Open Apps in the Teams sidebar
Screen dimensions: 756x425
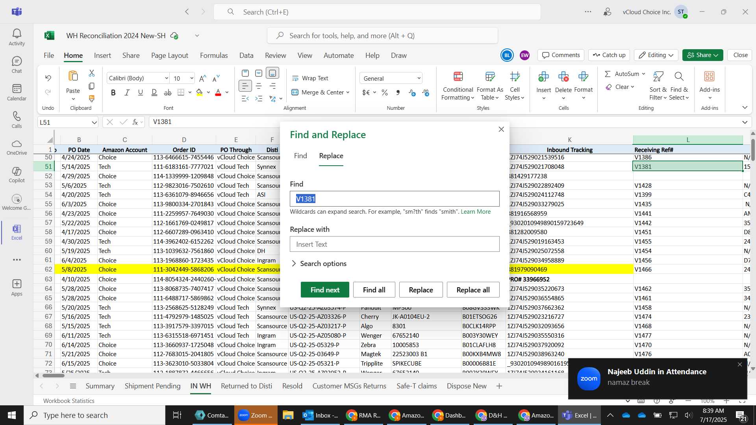[x=17, y=288]
